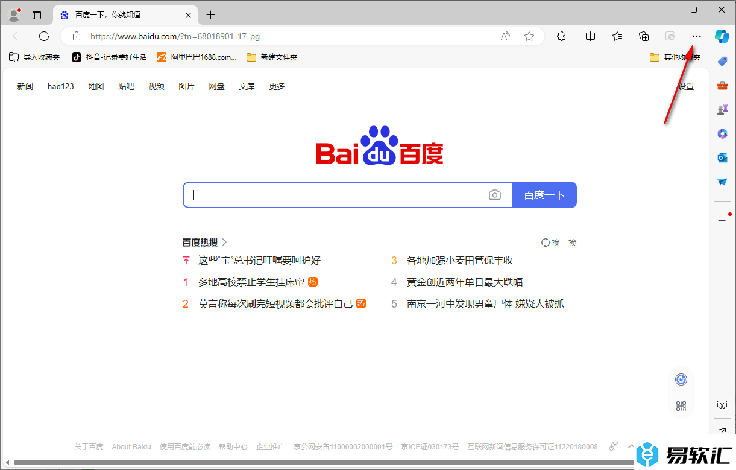Click the address bar URL
The height and width of the screenshot is (470, 736).
point(175,36)
